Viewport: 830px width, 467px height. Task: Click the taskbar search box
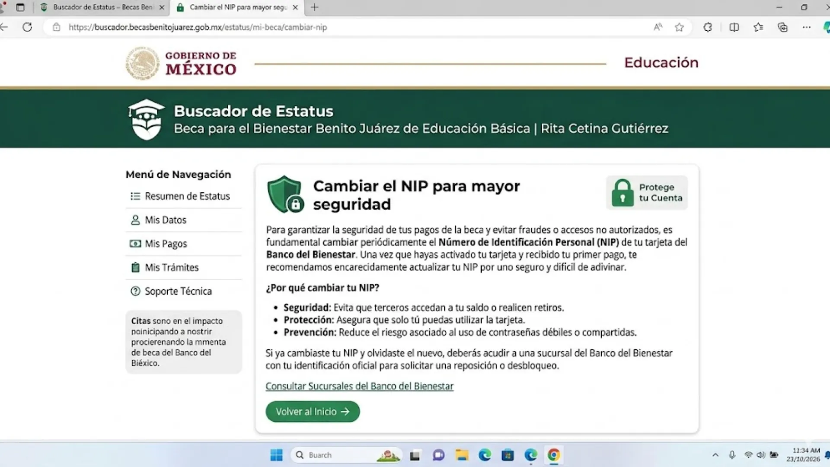click(346, 455)
